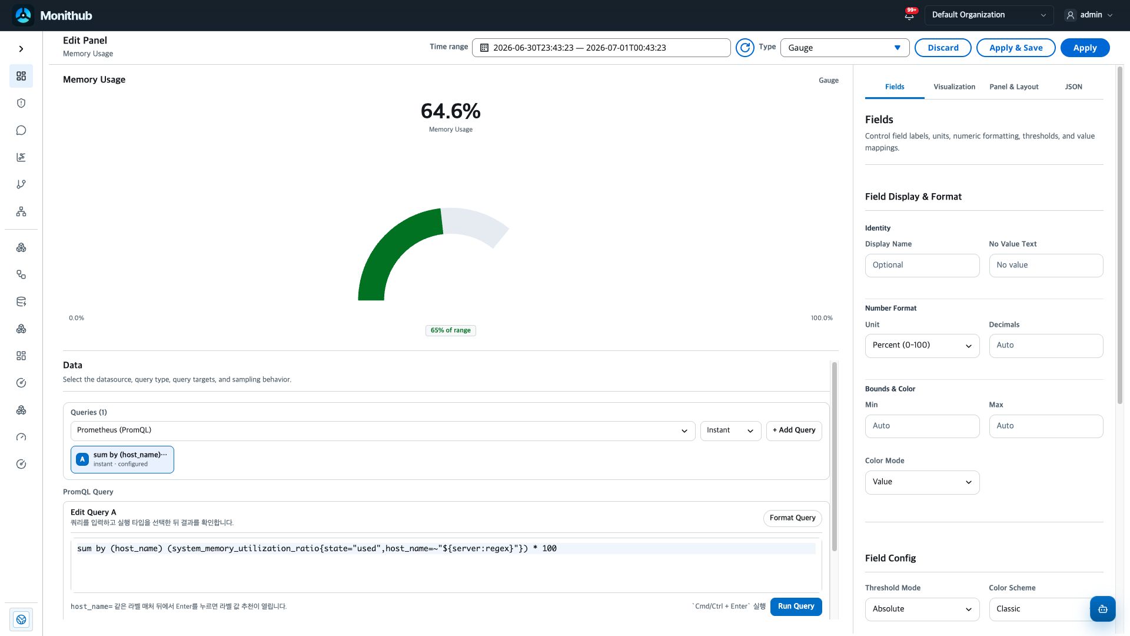
Task: Open the dashboards grid icon in sidebar
Action: tap(21, 76)
